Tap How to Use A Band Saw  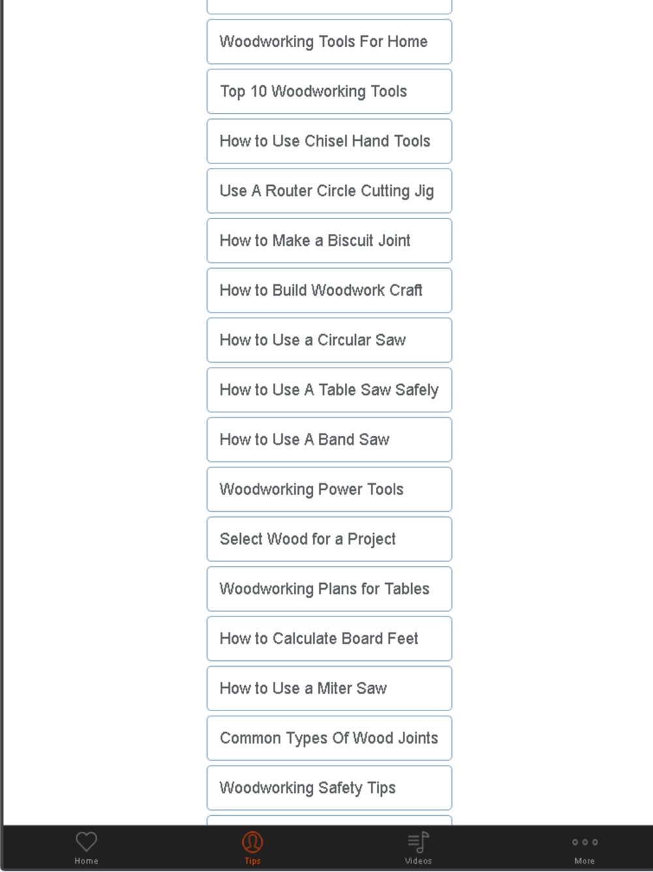[329, 439]
